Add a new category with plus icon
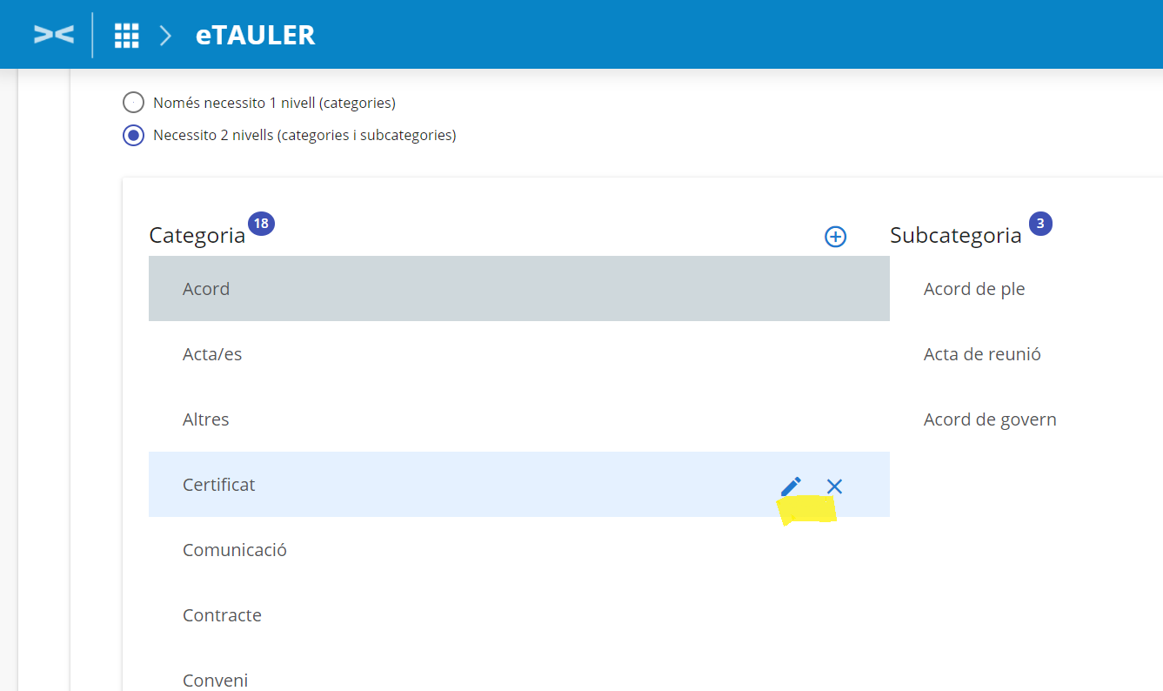1163x691 pixels. point(835,237)
